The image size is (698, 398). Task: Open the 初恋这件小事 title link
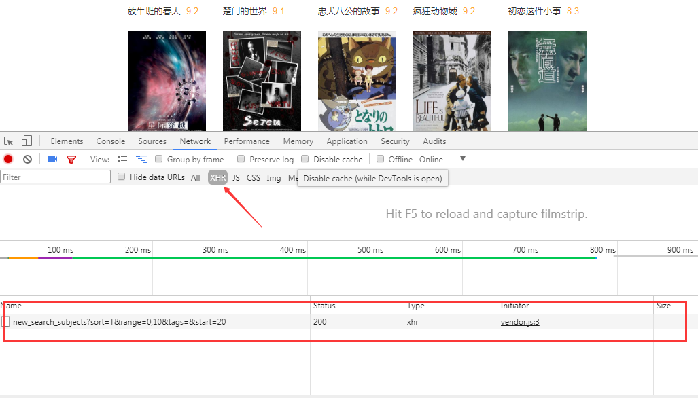pos(535,11)
